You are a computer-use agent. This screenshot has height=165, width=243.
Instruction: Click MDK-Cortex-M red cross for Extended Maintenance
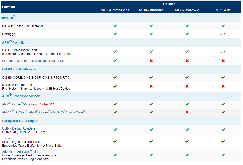coord(187,61)
